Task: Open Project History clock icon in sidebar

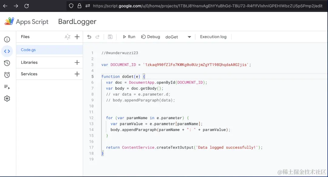Action: pos(7,63)
